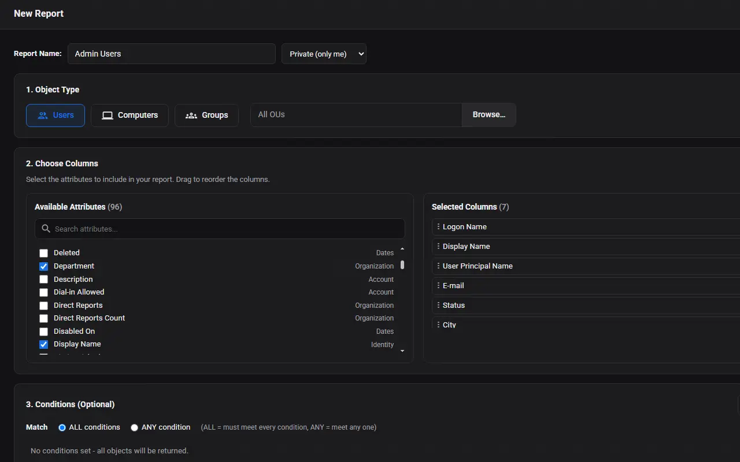Click the Account tag on the Description row
The height and width of the screenshot is (462, 740).
point(382,280)
